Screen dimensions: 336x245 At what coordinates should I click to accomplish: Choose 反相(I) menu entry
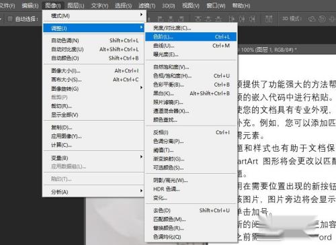[191, 132]
